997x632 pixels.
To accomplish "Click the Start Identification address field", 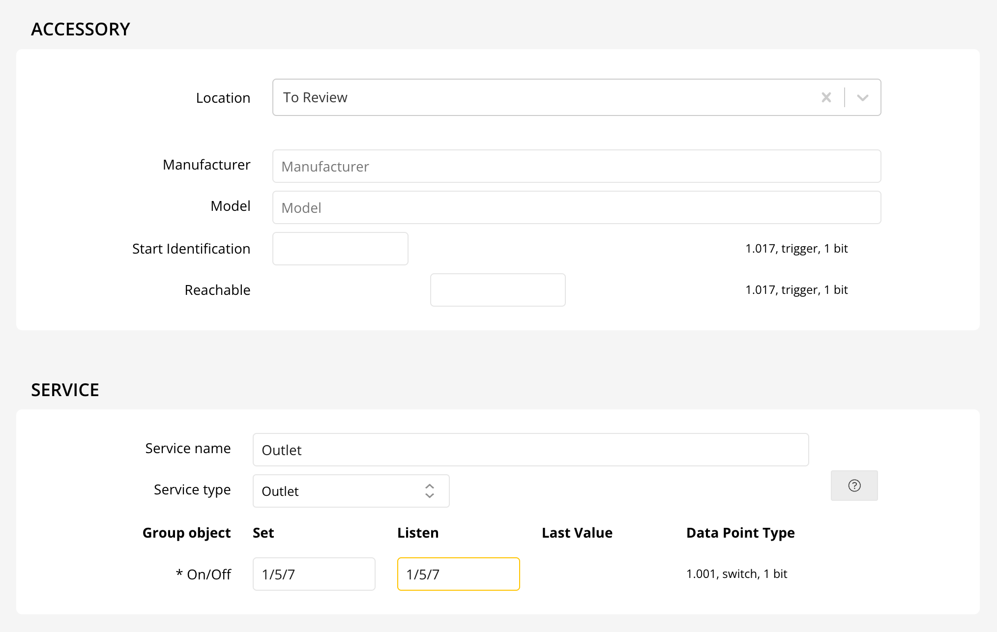I will pyautogui.click(x=340, y=249).
